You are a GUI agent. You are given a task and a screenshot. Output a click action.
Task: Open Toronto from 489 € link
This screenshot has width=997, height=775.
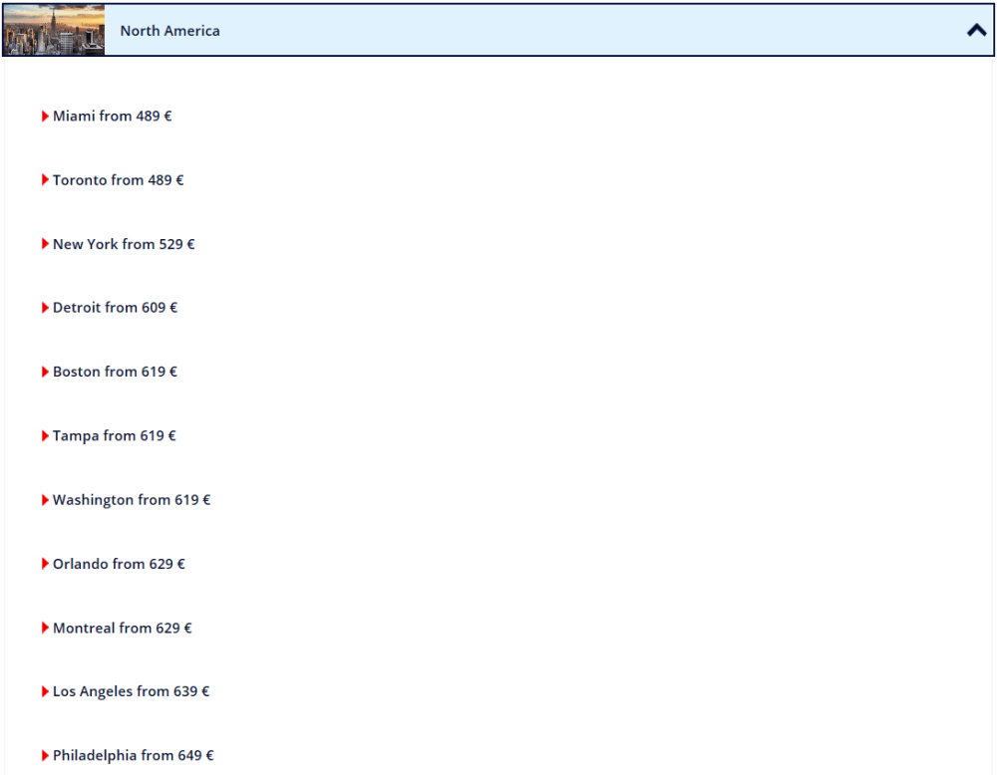(x=118, y=180)
